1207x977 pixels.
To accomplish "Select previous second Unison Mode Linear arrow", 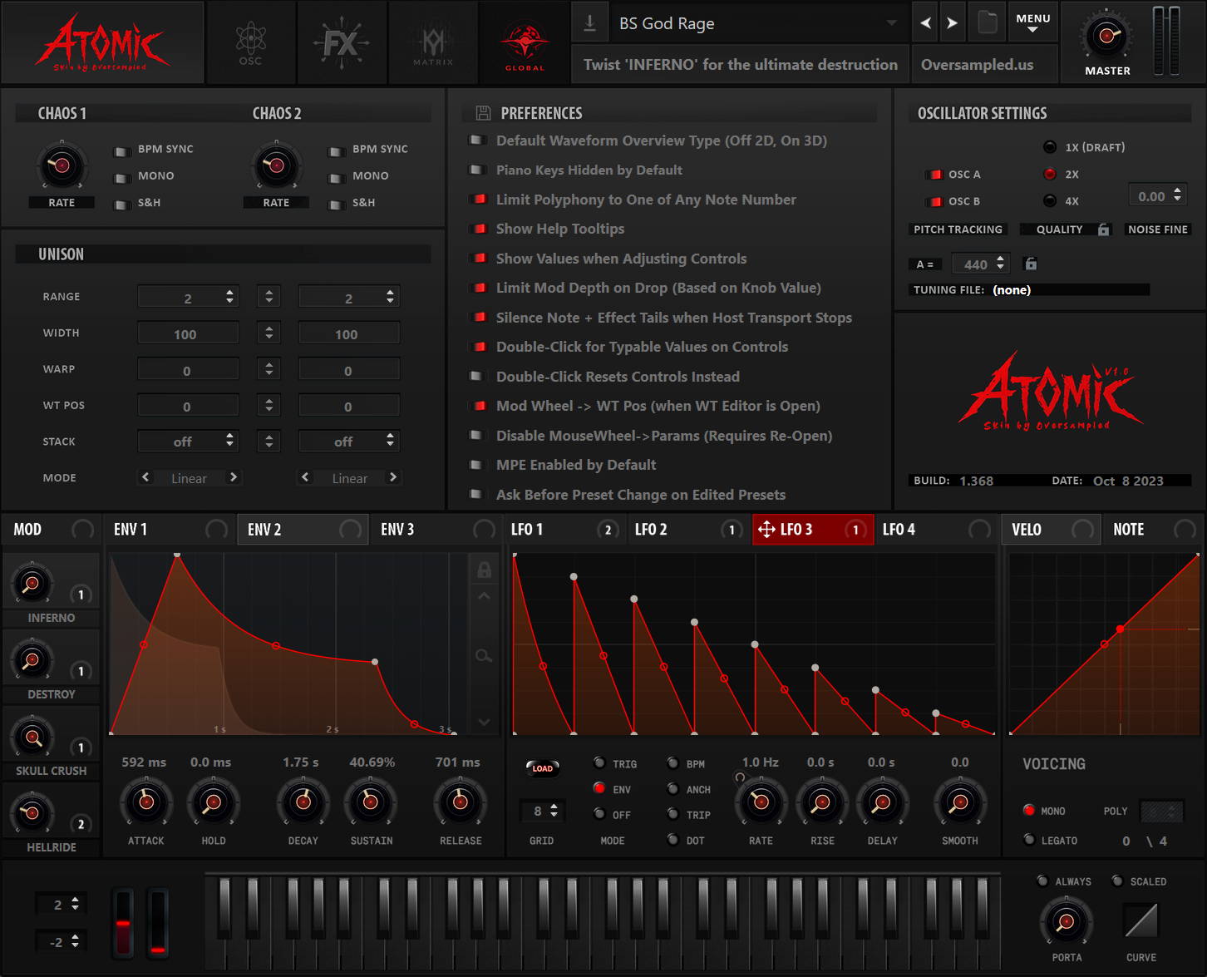I will 305,477.
